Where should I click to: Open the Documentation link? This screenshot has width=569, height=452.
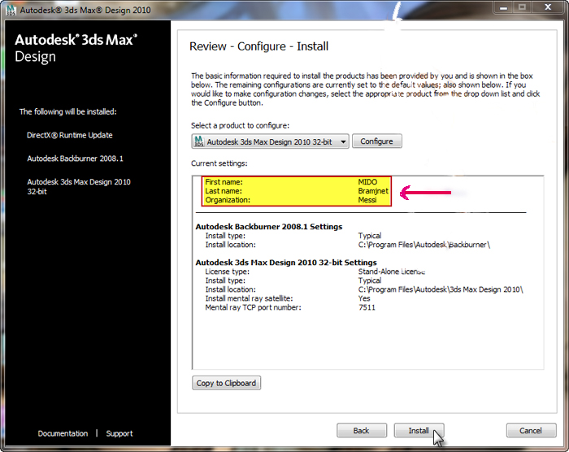pyautogui.click(x=63, y=433)
